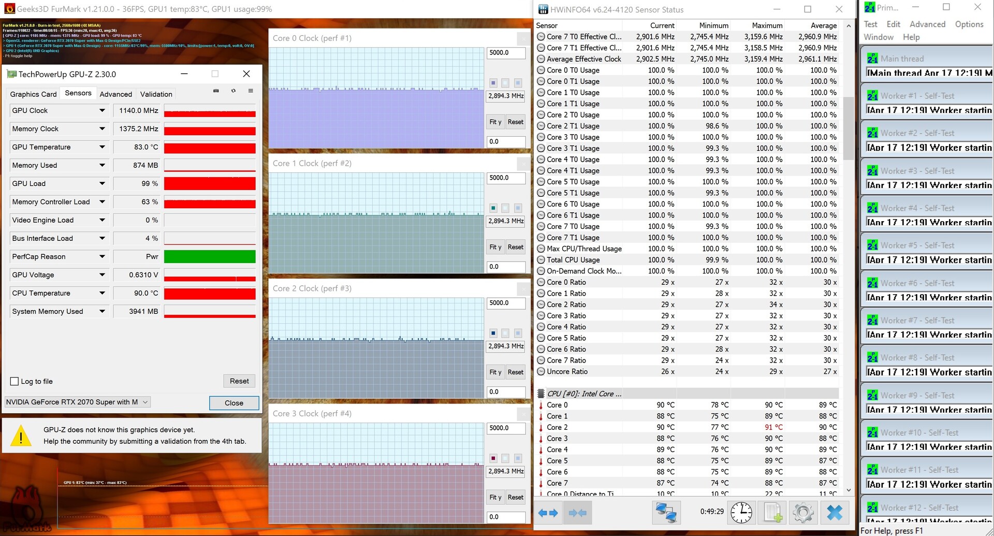The image size is (994, 536).
Task: Click the blue X close-sensors icon in HWiNFO
Action: (x=835, y=513)
